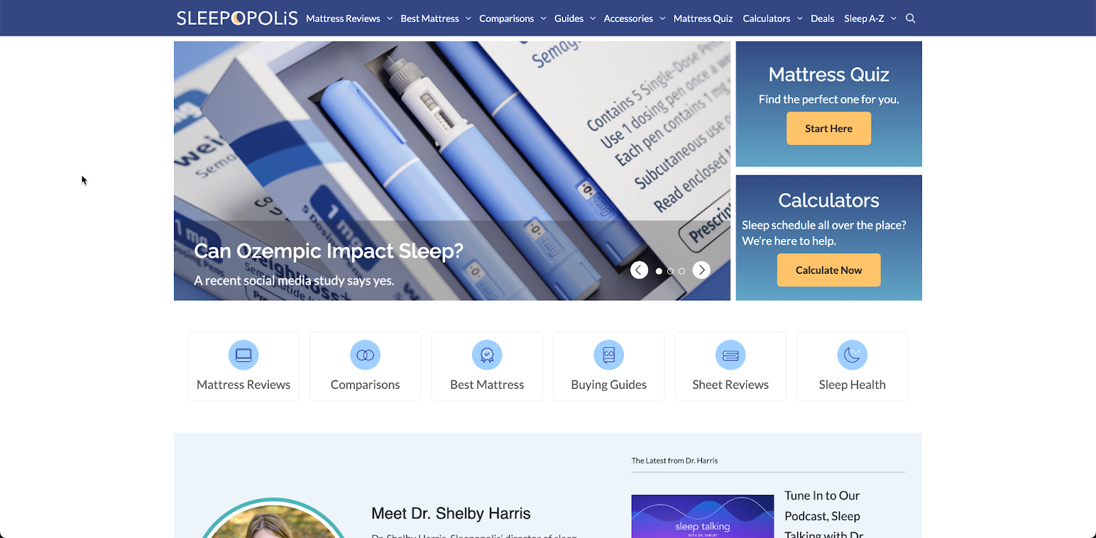Click the Best Mattress award badge icon
This screenshot has width=1096, height=538.
tap(487, 355)
